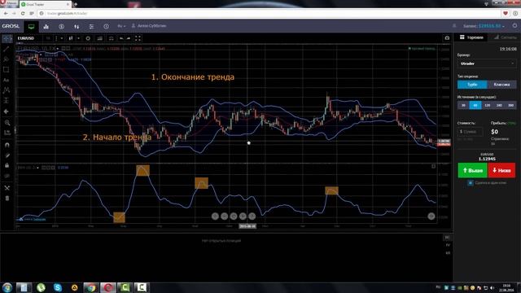This screenshot has width=521, height=293.
Task: Click the date marker on chart time axis
Action: 247,226
